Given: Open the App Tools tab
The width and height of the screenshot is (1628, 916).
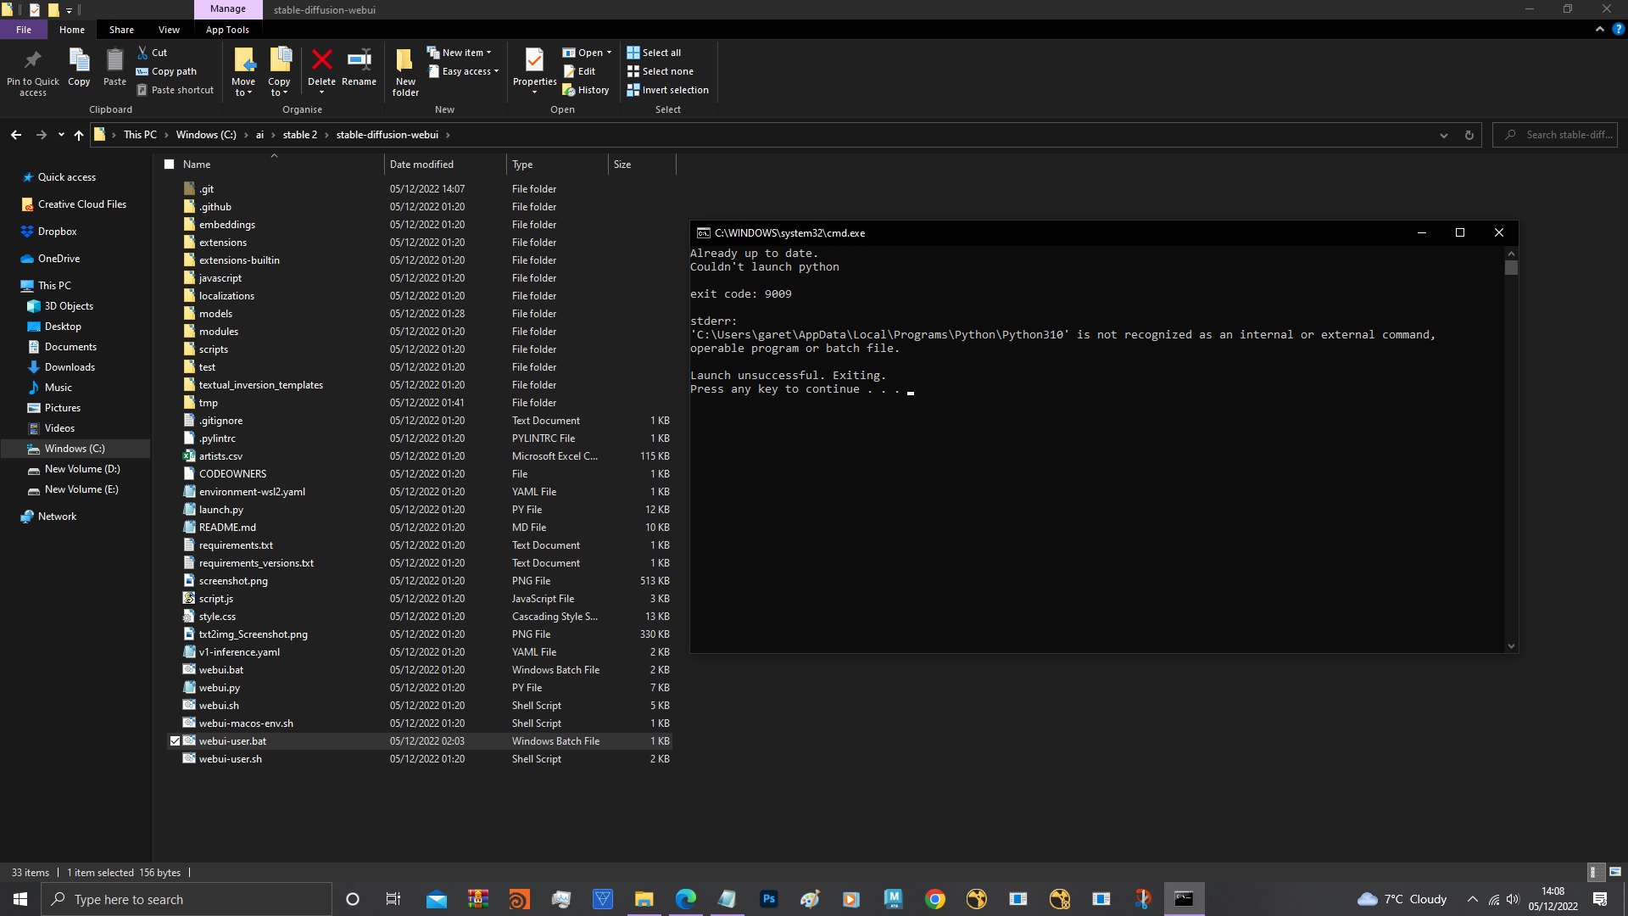Looking at the screenshot, I should (227, 29).
